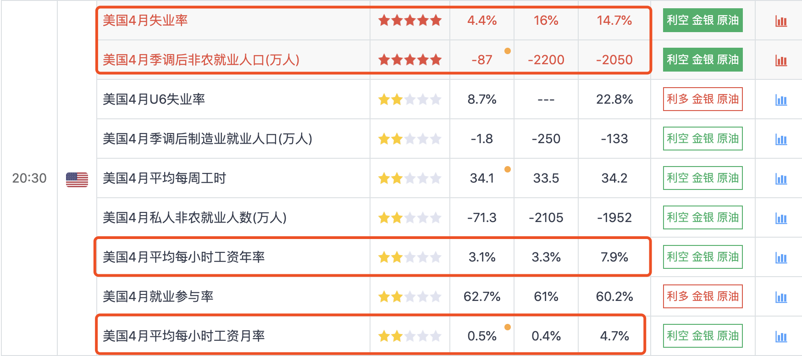View chart for 美国4月季调后制造业就业人口

pyautogui.click(x=781, y=139)
